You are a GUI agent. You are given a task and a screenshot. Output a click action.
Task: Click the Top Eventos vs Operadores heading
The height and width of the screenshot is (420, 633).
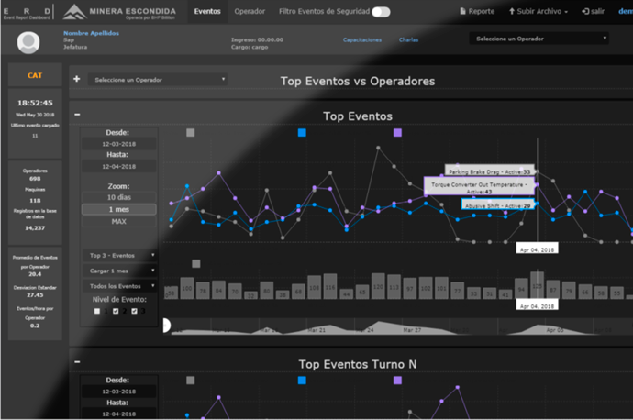coord(358,81)
